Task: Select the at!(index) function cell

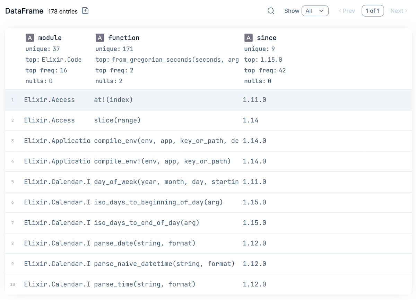Action: (113, 100)
